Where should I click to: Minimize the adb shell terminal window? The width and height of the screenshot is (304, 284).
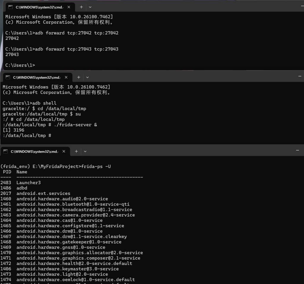point(300,76)
